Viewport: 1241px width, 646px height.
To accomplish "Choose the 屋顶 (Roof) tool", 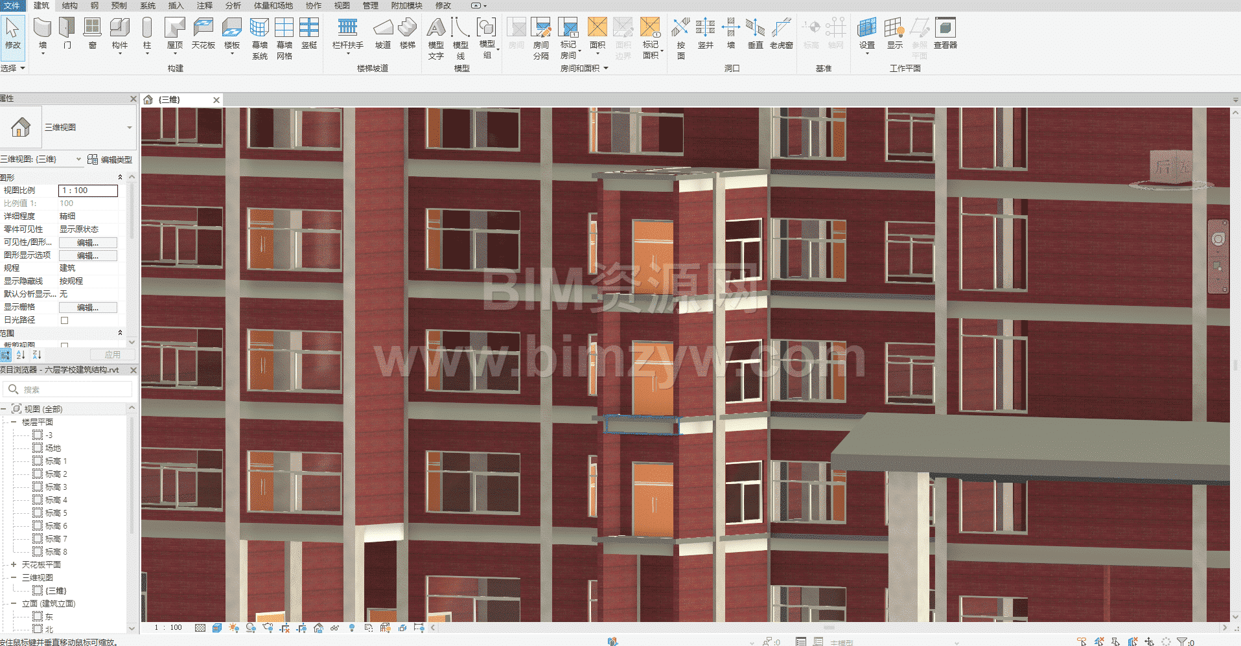I will pyautogui.click(x=175, y=34).
